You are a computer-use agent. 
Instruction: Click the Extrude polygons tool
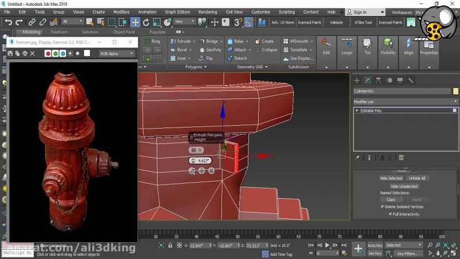[x=181, y=41]
